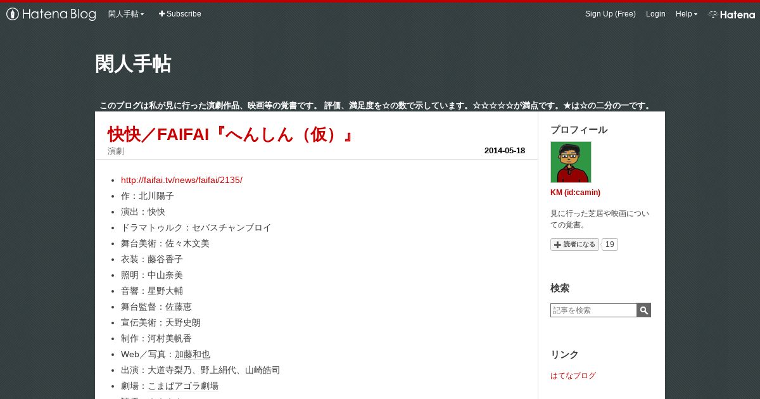The image size is (760, 399).
Task: Click the 読者になる button
Action: click(574, 244)
